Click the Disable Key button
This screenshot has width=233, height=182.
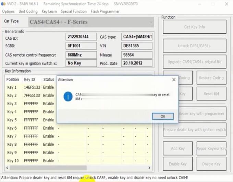[211, 164]
